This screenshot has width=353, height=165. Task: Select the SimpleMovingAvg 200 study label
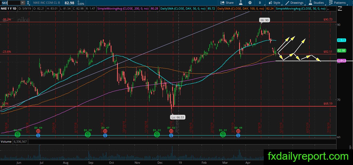tap(123, 9)
